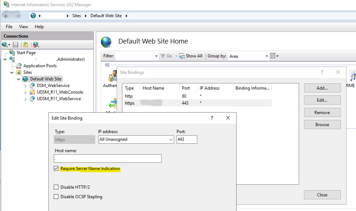Click the Back navigation arrow
The width and height of the screenshot is (356, 211).
click(x=6, y=16)
